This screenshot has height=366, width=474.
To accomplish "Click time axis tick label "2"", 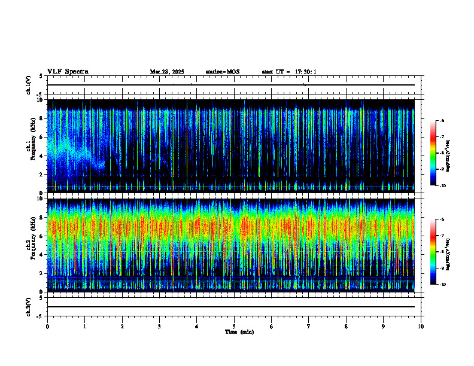I will pos(122,327).
